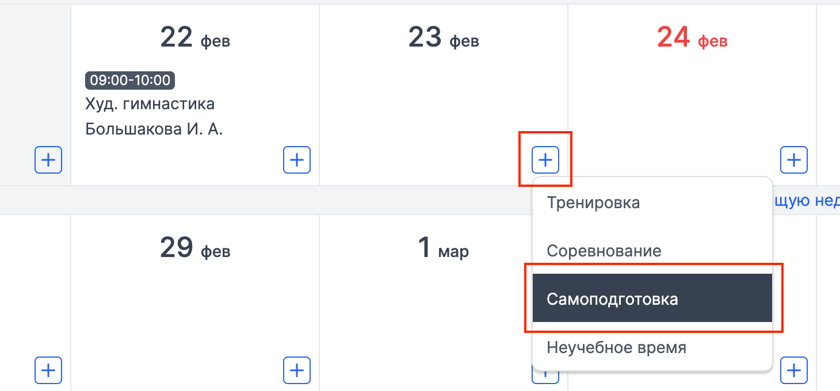Viewport: 840px width, 391px height.
Task: Click the plus icon in 29 фев cell
Action: click(297, 370)
